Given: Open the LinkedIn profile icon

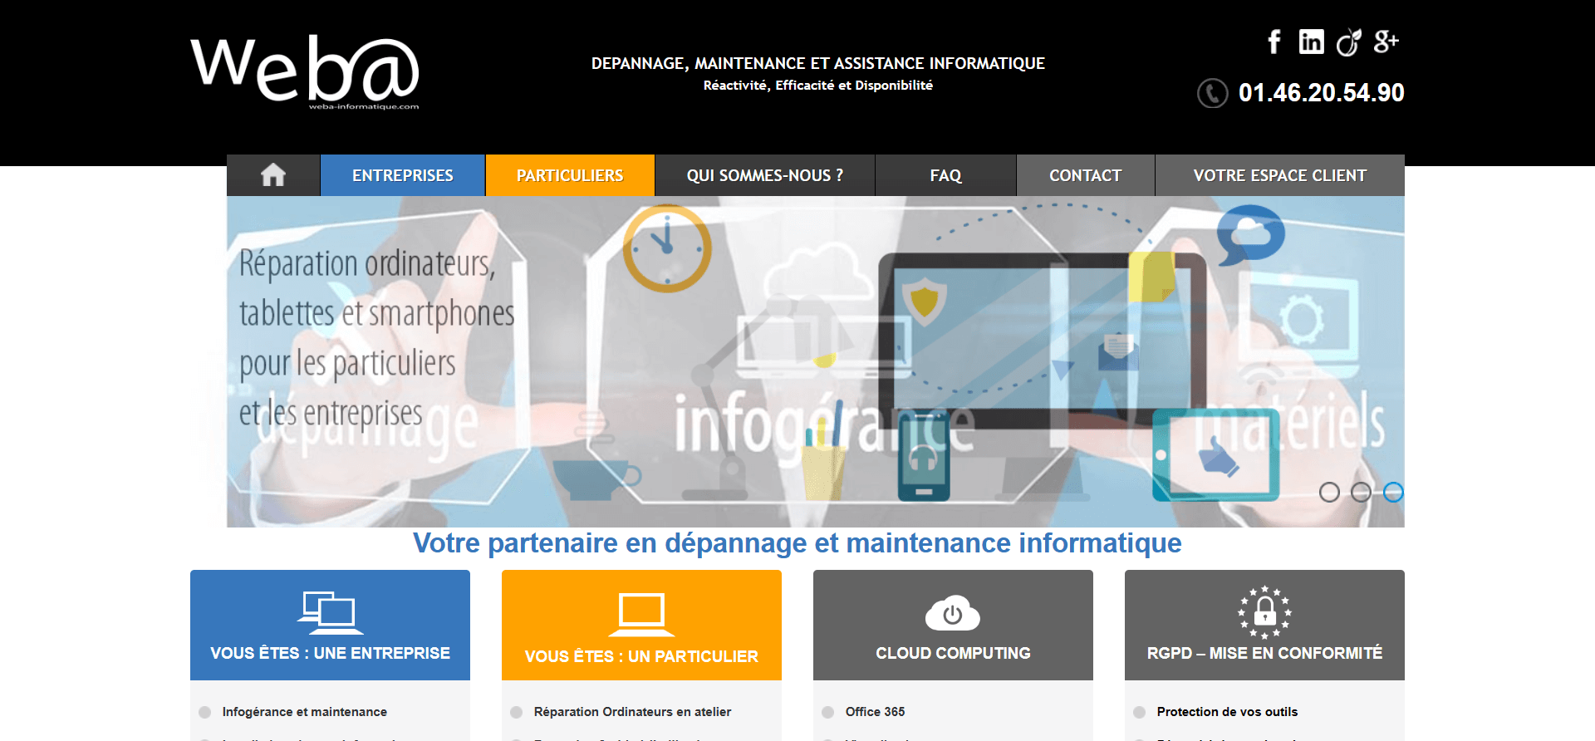Looking at the screenshot, I should pyautogui.click(x=1311, y=42).
